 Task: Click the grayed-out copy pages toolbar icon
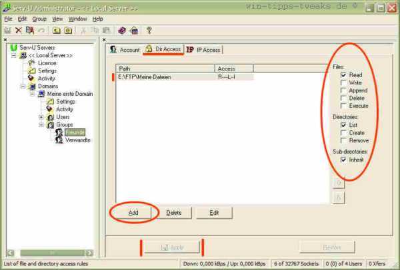pyautogui.click(x=95, y=31)
